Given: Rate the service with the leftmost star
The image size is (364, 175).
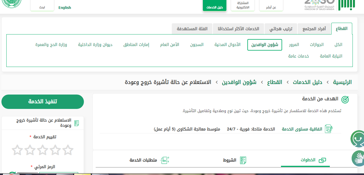Looking at the screenshot, I should (x=17, y=150).
